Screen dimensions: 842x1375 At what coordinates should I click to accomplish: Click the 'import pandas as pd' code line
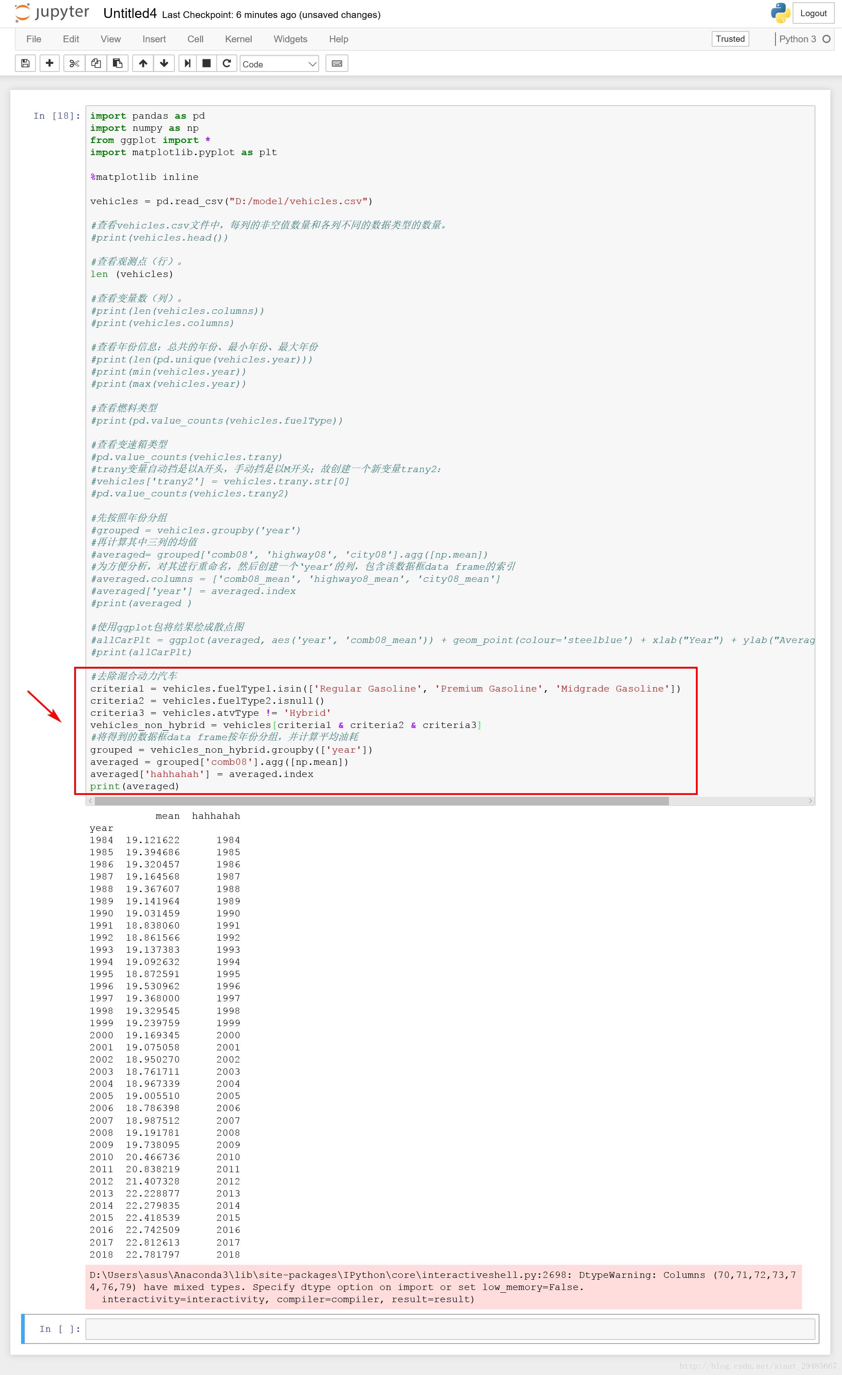click(147, 116)
